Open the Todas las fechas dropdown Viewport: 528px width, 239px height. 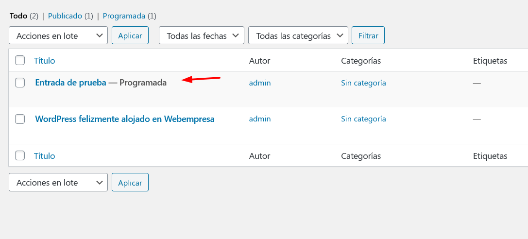point(202,35)
